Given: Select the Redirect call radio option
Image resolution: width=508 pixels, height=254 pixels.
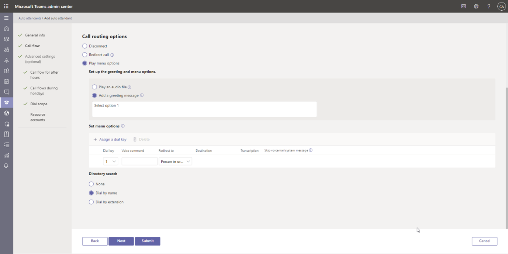Looking at the screenshot, I should (x=85, y=55).
